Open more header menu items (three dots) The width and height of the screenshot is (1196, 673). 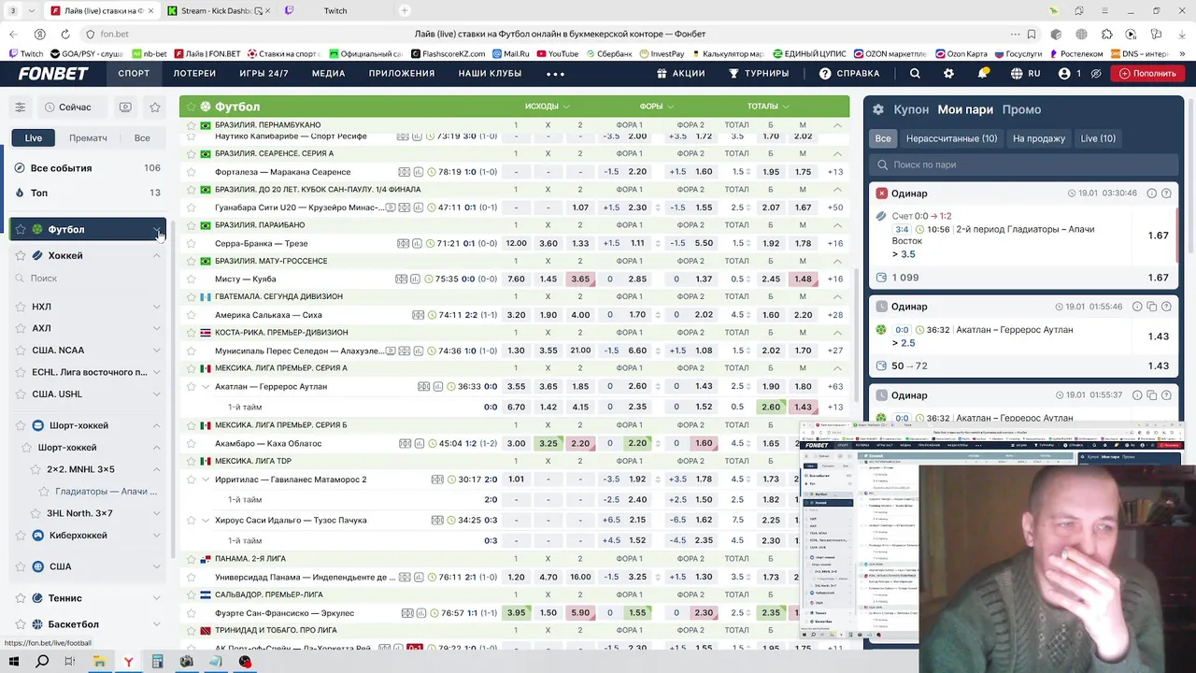555,74
